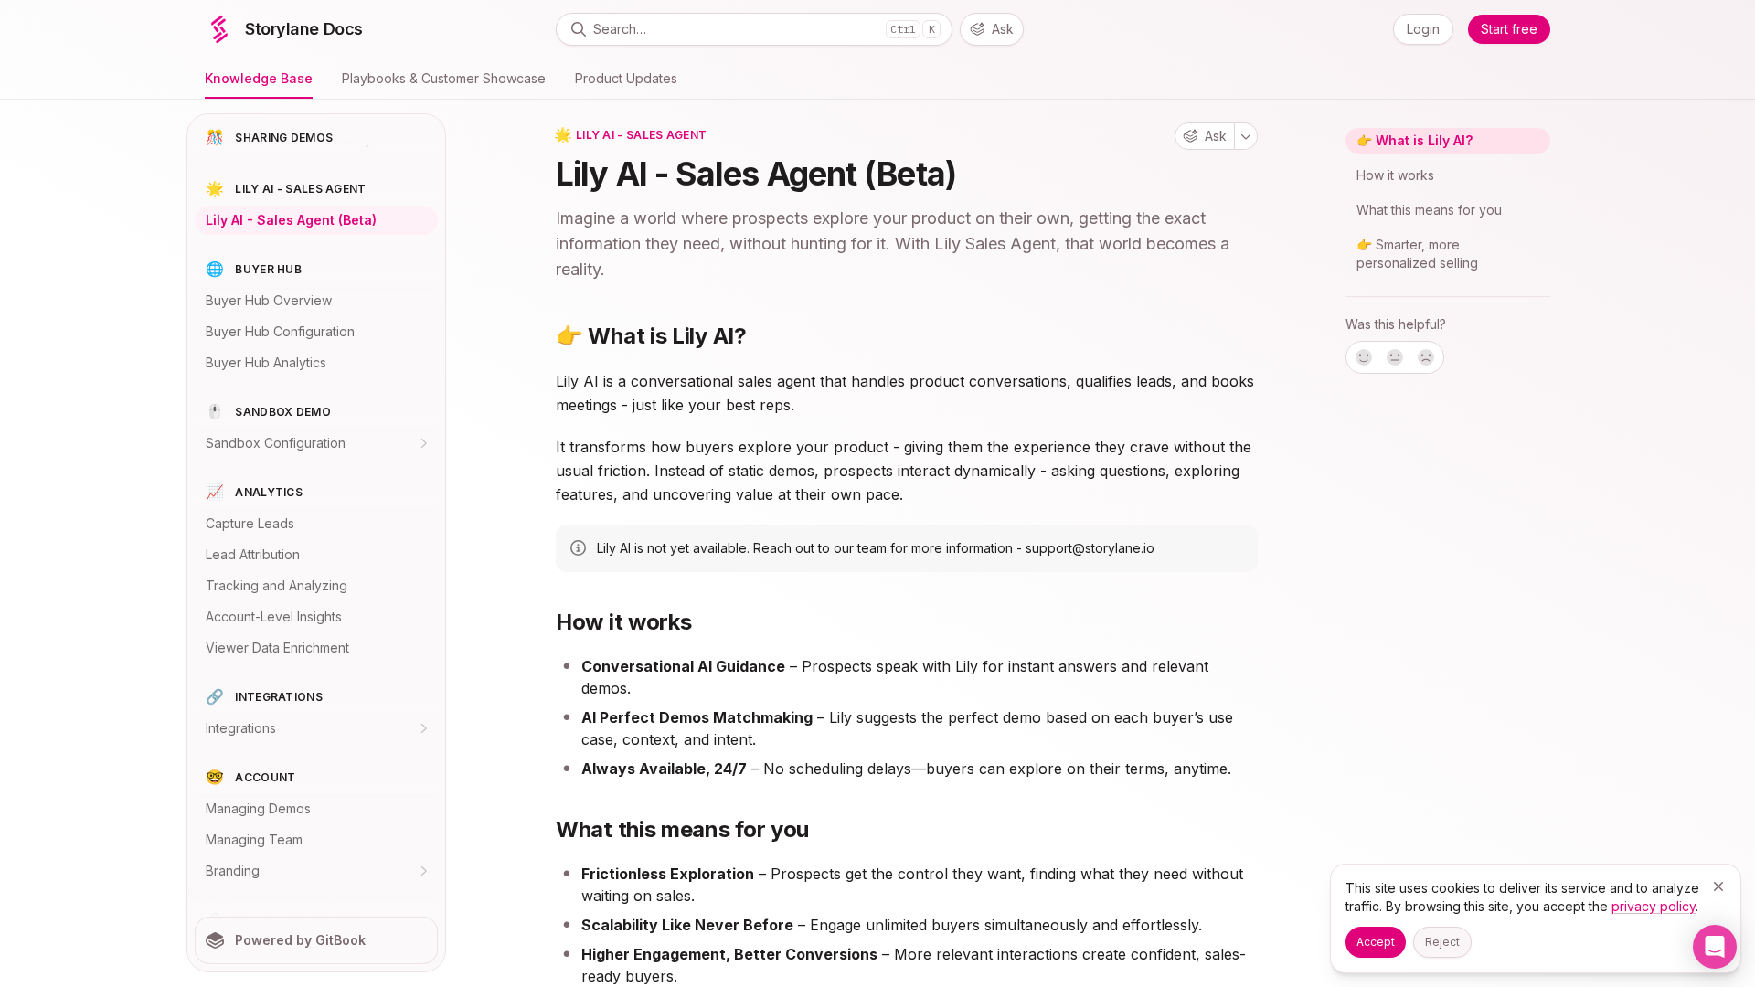Accept the cookies
1755x987 pixels.
pyautogui.click(x=1375, y=942)
